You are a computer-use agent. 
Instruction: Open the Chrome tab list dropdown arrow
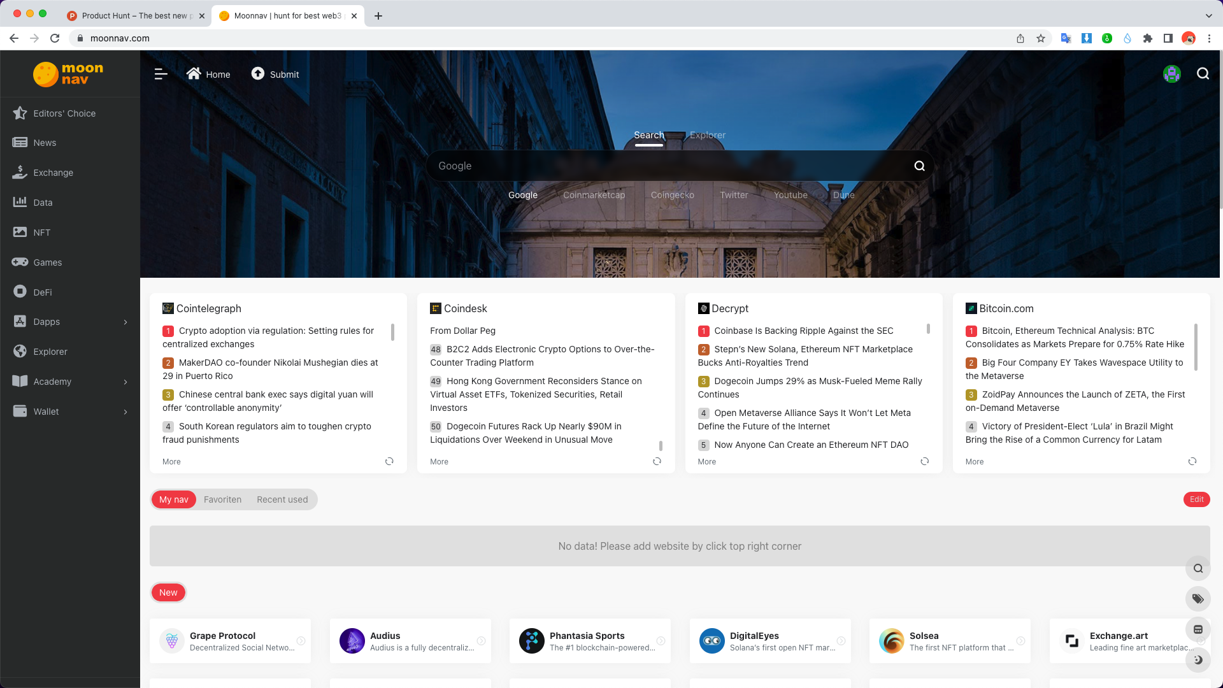(x=1208, y=15)
